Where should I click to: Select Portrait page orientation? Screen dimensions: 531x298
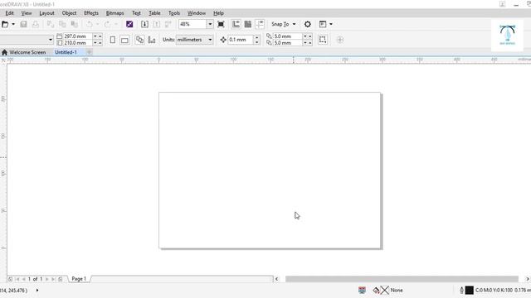[x=113, y=40]
